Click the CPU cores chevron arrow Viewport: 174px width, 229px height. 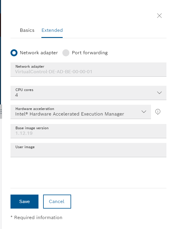coord(159,93)
